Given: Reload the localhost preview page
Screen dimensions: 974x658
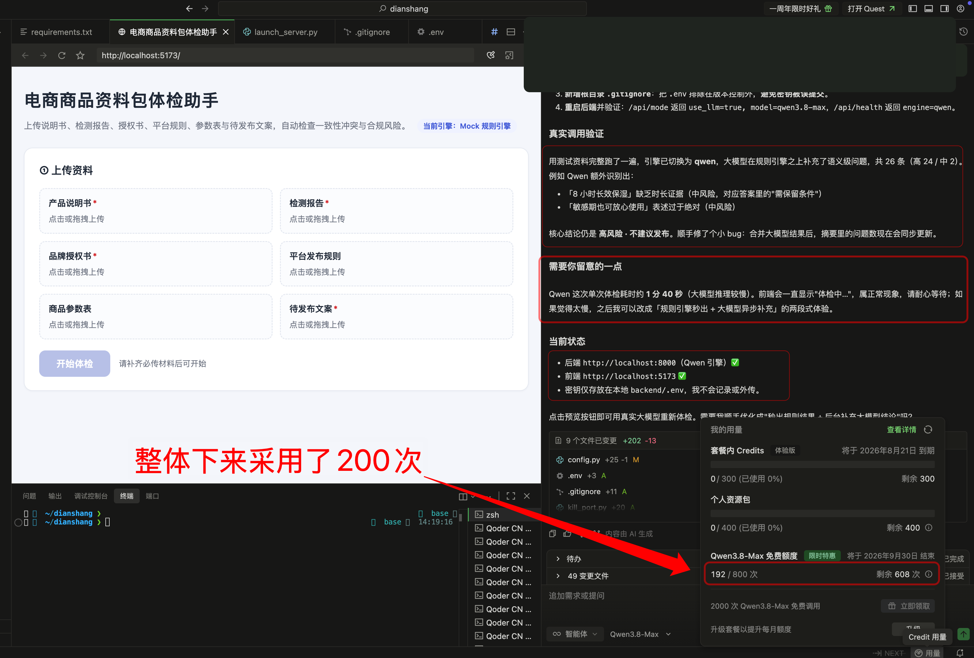Looking at the screenshot, I should [62, 55].
